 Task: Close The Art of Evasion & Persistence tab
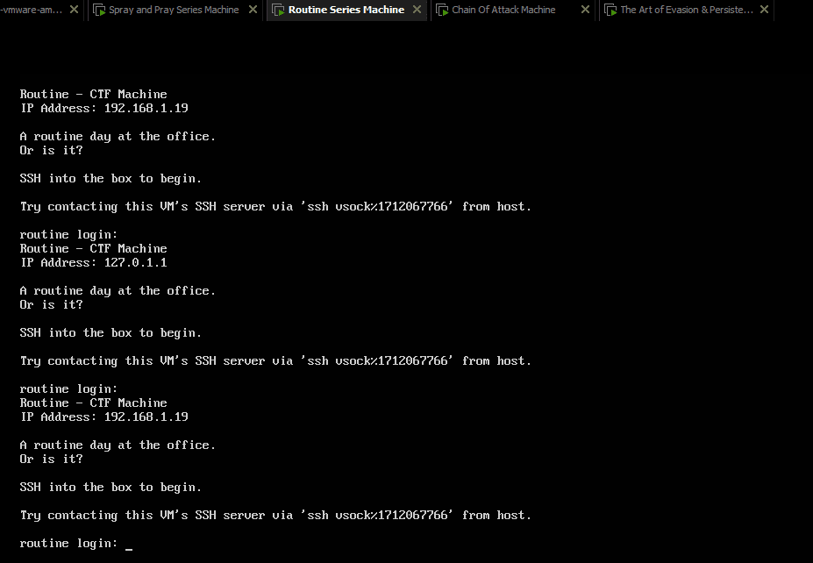pos(764,10)
